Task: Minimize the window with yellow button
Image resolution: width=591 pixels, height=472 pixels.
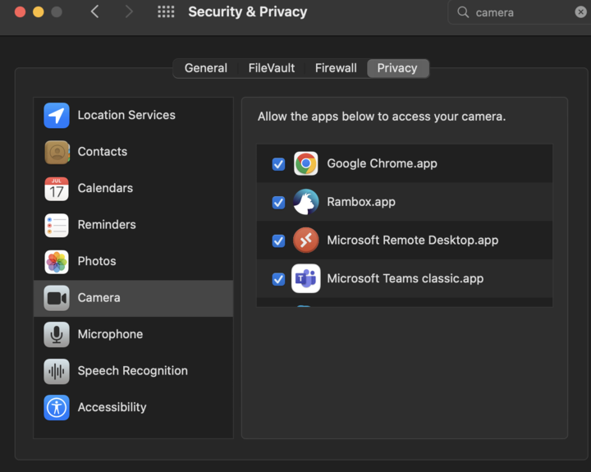Action: tap(38, 12)
